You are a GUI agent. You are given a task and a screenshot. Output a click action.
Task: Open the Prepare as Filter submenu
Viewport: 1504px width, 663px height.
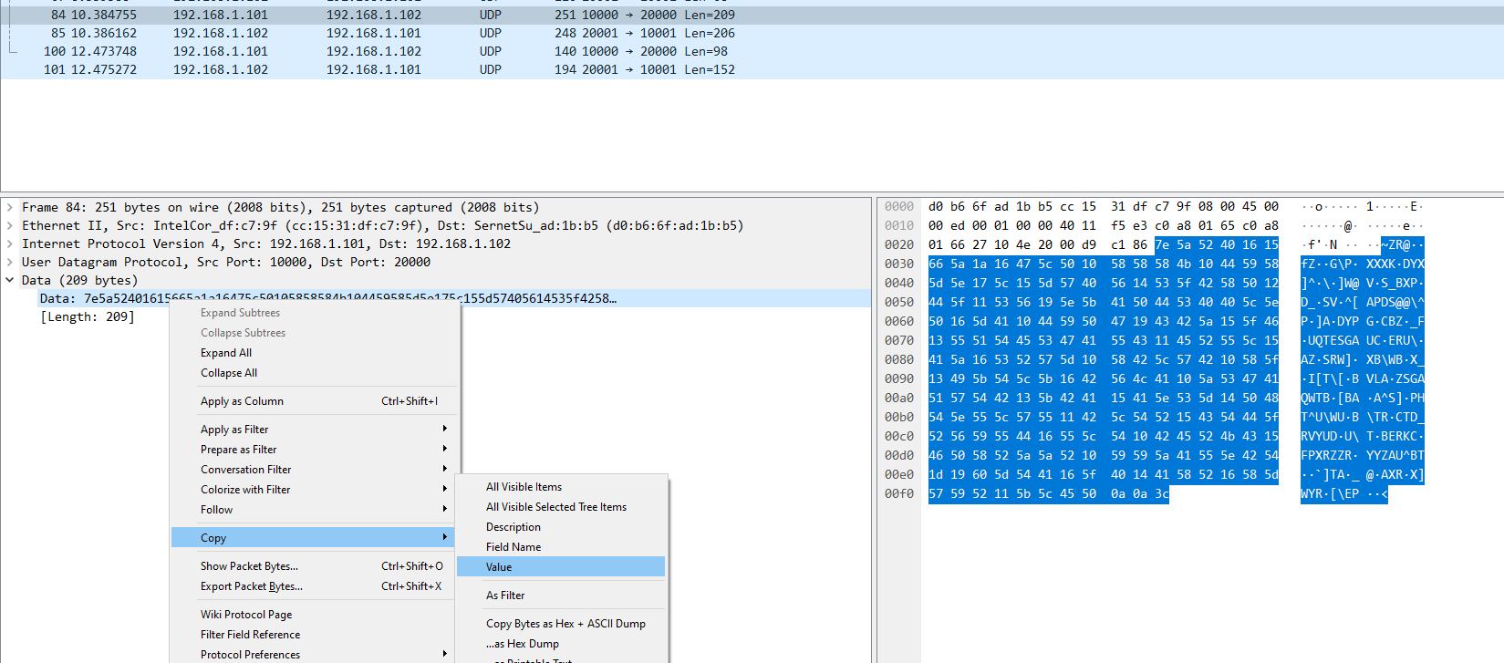(x=313, y=449)
